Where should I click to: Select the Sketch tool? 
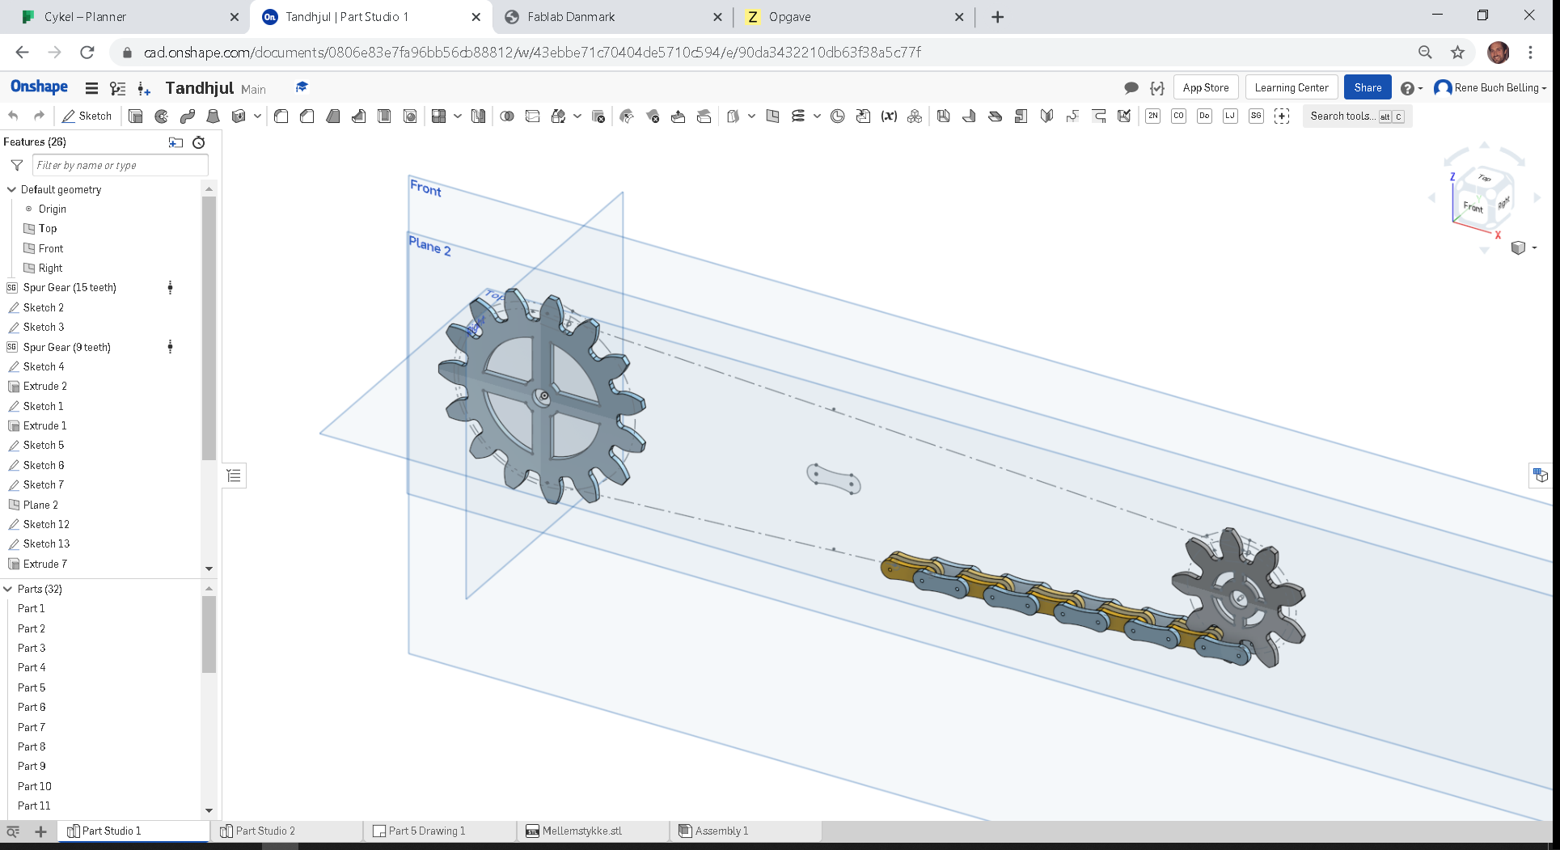(x=87, y=116)
